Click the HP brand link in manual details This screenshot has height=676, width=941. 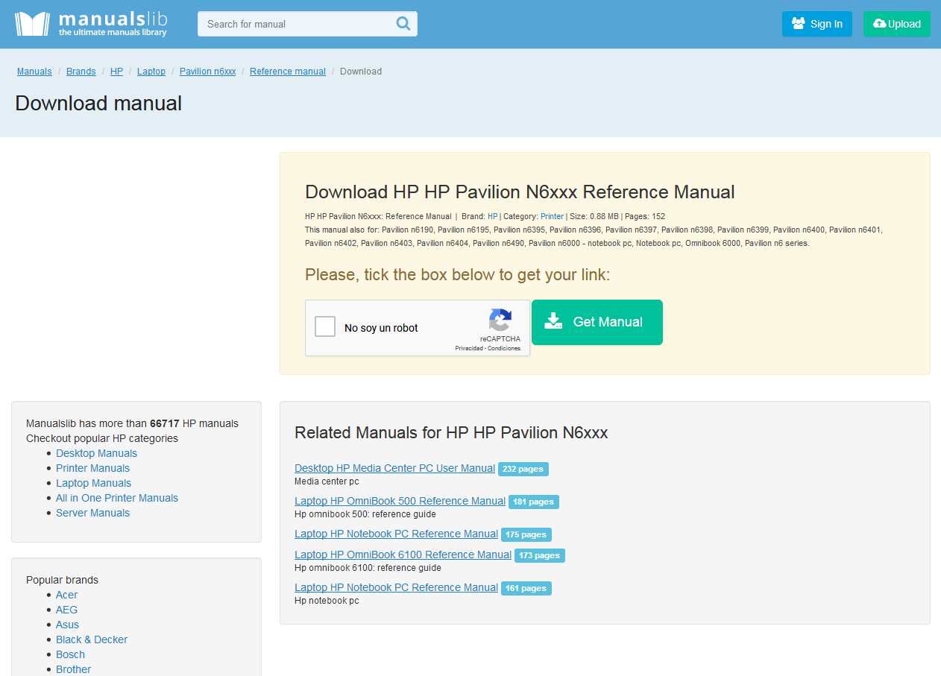[492, 216]
